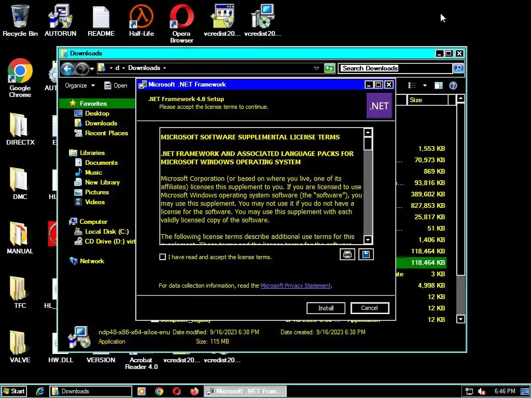Go back in Downloads window
The image size is (531, 398).
pos(67,69)
